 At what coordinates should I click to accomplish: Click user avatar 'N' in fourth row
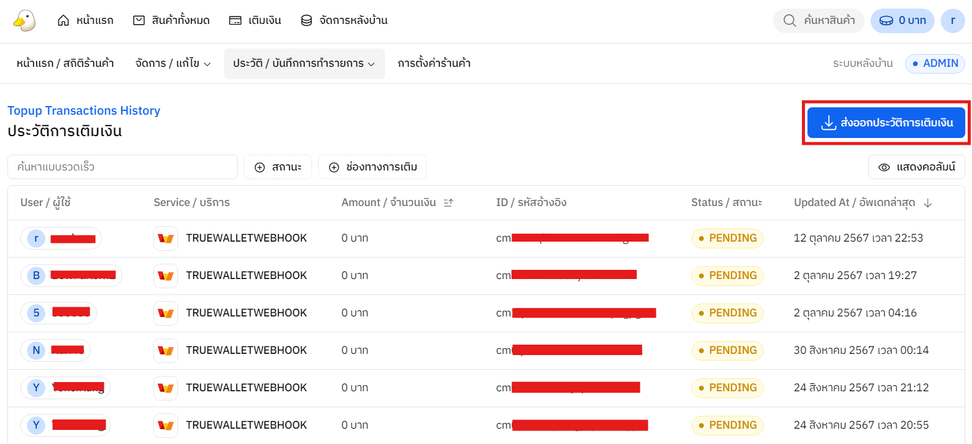[36, 351]
